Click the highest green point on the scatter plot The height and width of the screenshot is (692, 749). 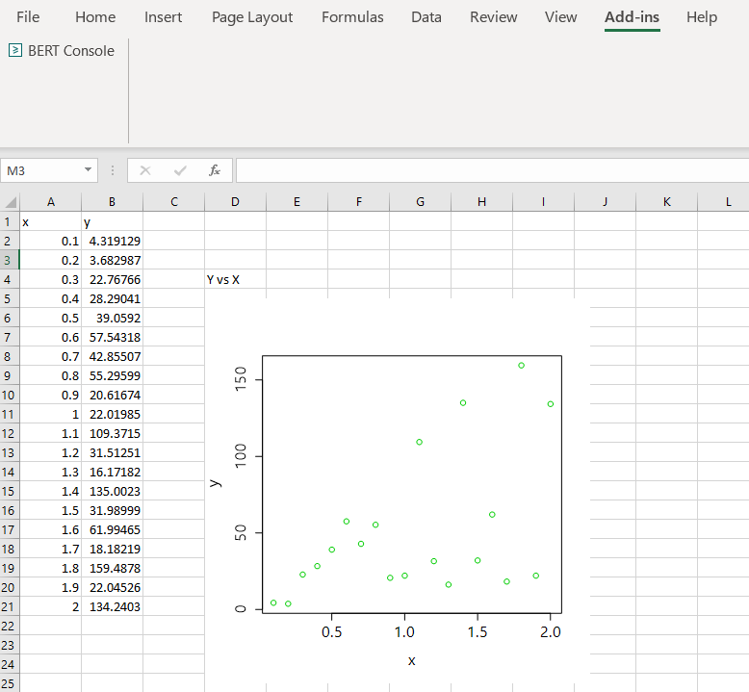(x=521, y=366)
